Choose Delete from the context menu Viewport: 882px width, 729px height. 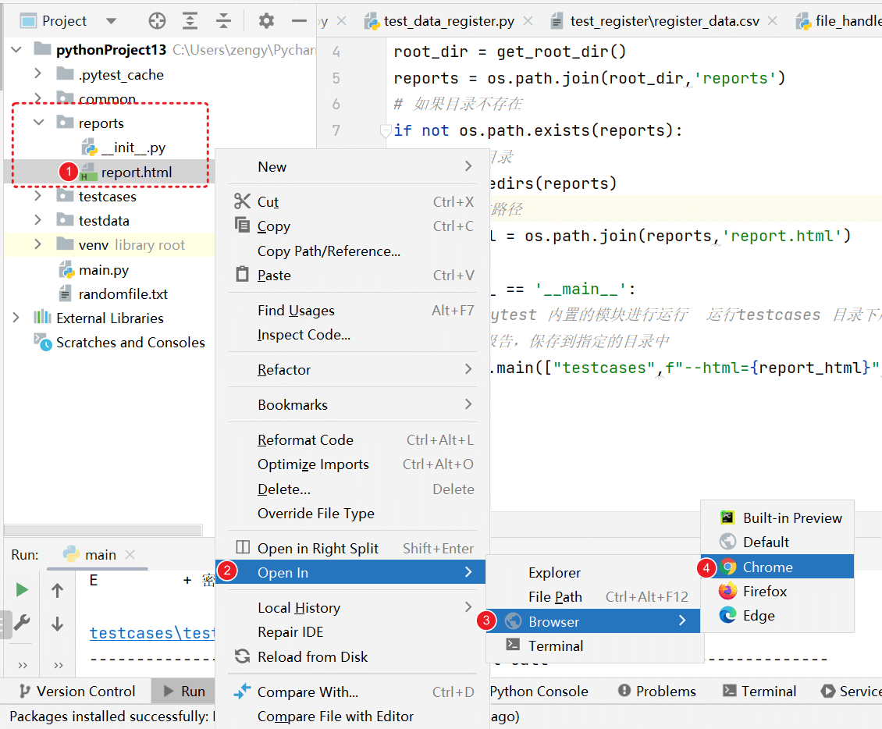[x=353, y=489]
